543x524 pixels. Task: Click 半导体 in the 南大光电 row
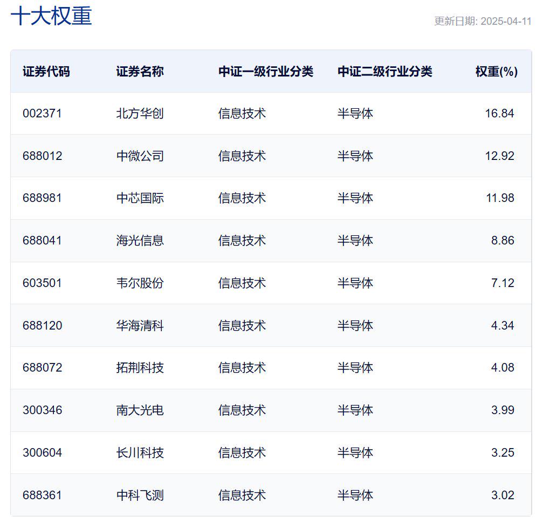pos(355,410)
